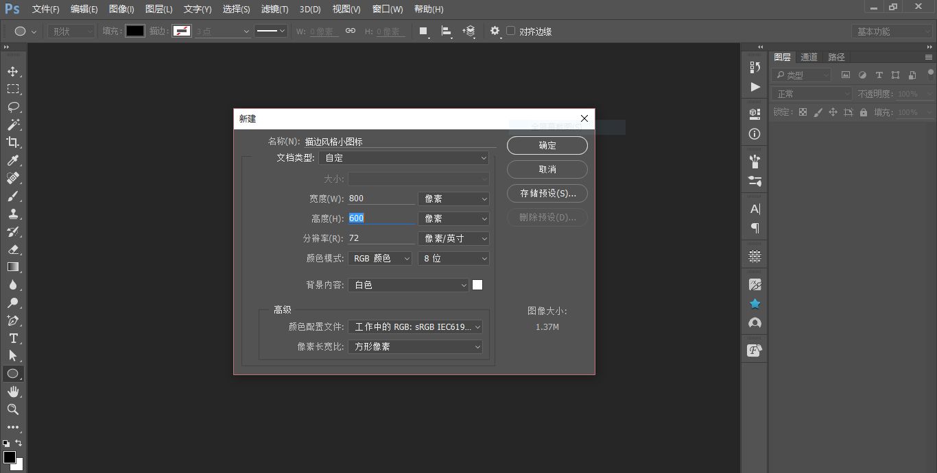Open the Actions panel play icon
The image size is (937, 473).
pos(755,87)
